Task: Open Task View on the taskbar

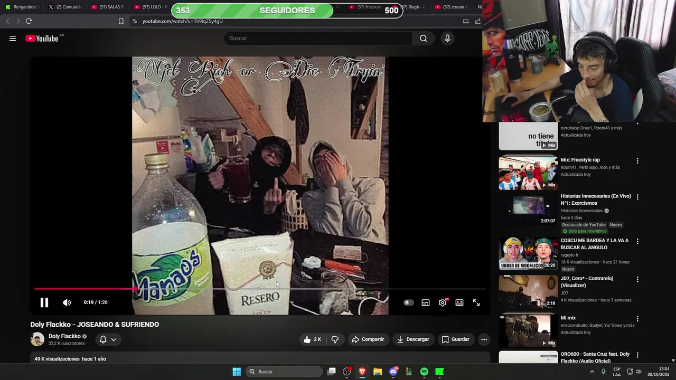Action: 332,372
